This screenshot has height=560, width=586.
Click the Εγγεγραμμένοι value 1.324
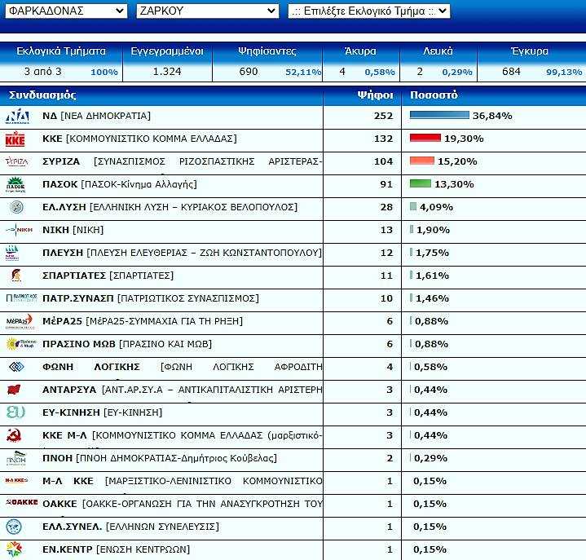167,72
